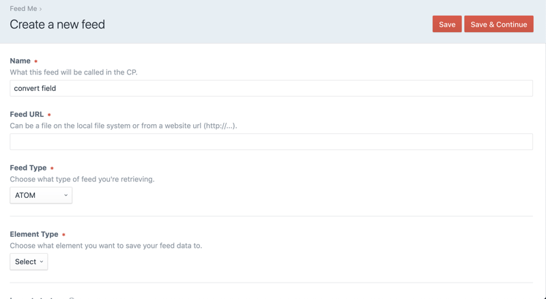The image size is (546, 299).
Task: Click the red asterisk beside Feed Type
Action: click(52, 168)
